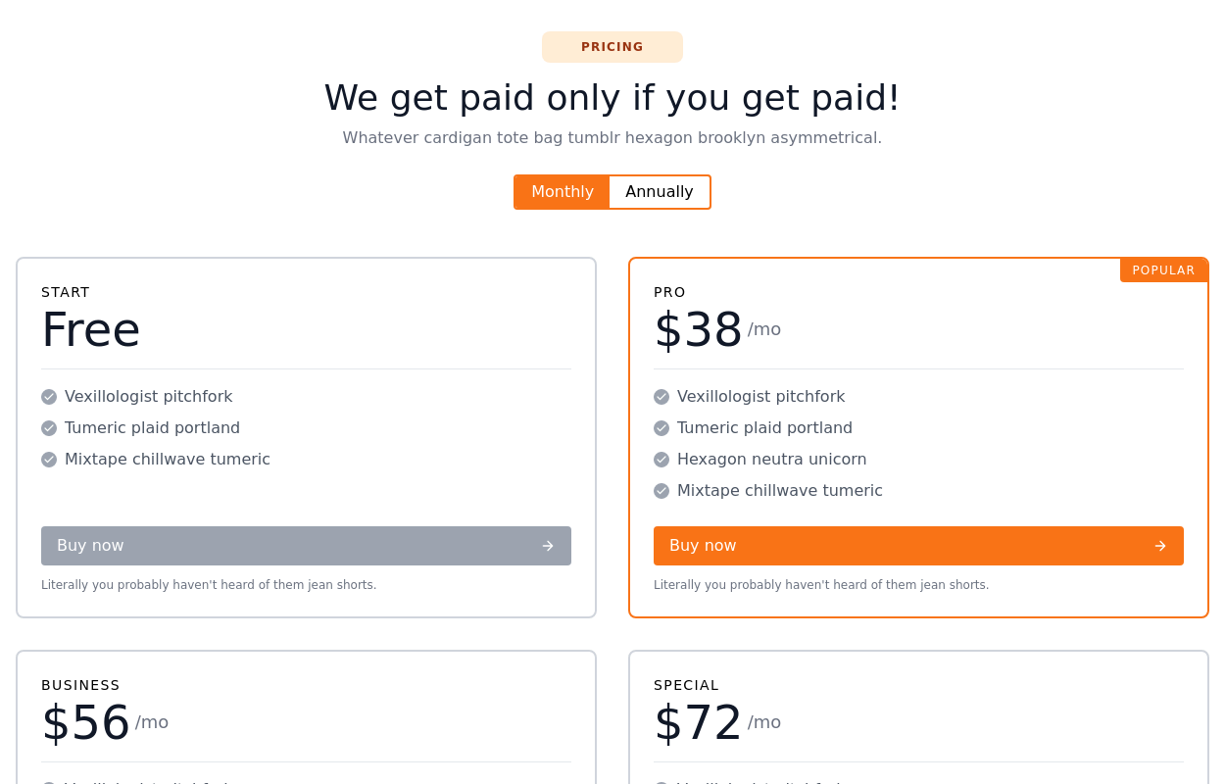Click the arrow icon inside the Start plan's Buy now button
The height and width of the screenshot is (784, 1225).
point(547,546)
